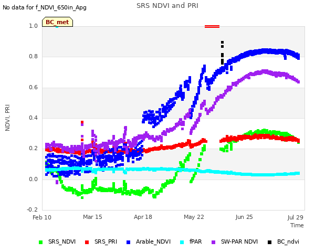Select the SRS_PRI legend label
Image resolution: width=336 pixels, height=252 pixels.
pos(106,241)
